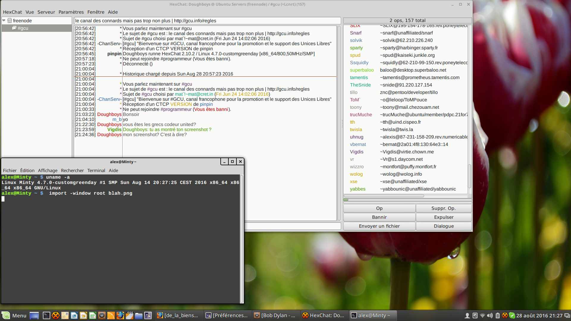
Task: Click the panel clock 28 août 2016
Action: (539, 315)
